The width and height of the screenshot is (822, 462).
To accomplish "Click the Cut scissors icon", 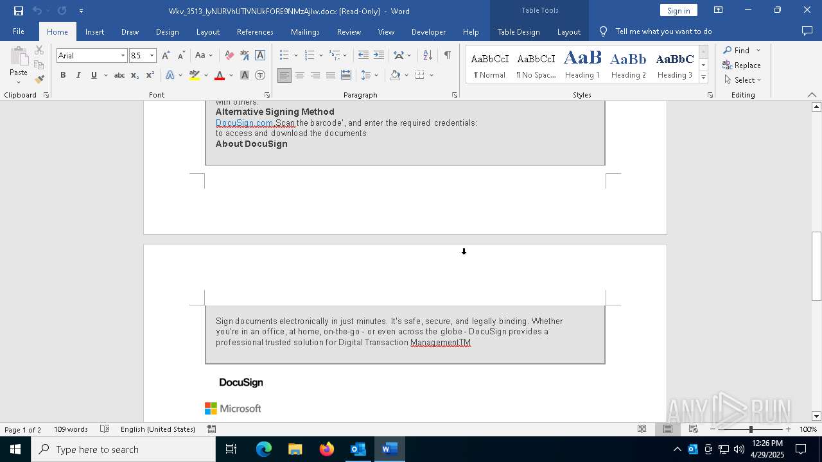I will (x=39, y=50).
